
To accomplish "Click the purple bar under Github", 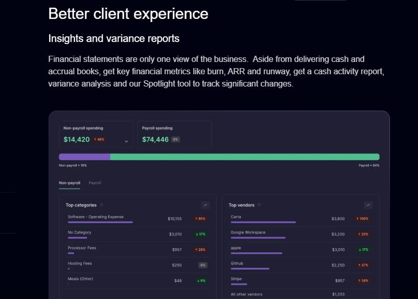I will point(250,269).
